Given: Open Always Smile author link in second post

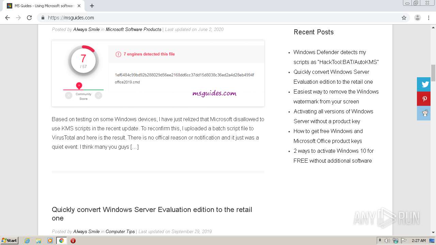Looking at the screenshot, I should [x=87, y=231].
